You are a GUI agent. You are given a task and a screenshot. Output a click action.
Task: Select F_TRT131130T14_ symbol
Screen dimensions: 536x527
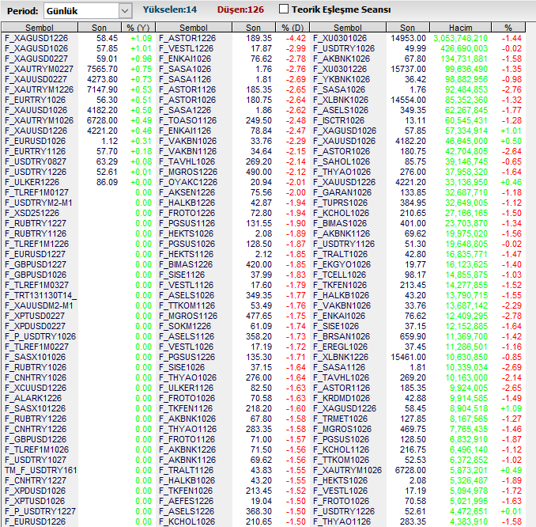point(40,295)
